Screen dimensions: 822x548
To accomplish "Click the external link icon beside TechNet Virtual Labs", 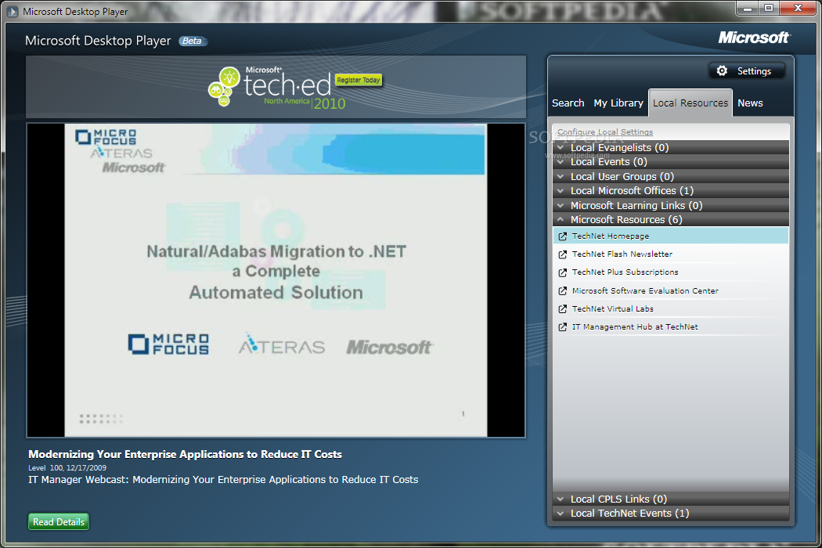I will tap(563, 309).
